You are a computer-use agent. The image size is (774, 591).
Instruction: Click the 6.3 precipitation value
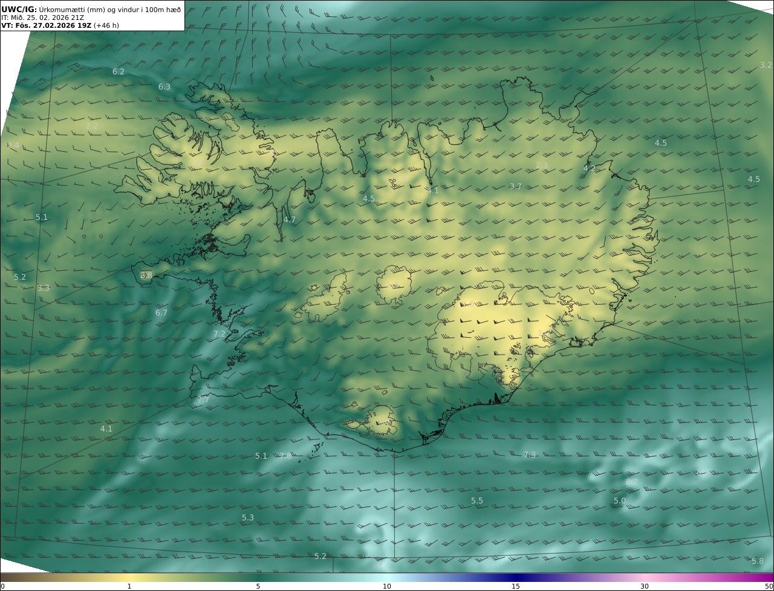click(164, 87)
